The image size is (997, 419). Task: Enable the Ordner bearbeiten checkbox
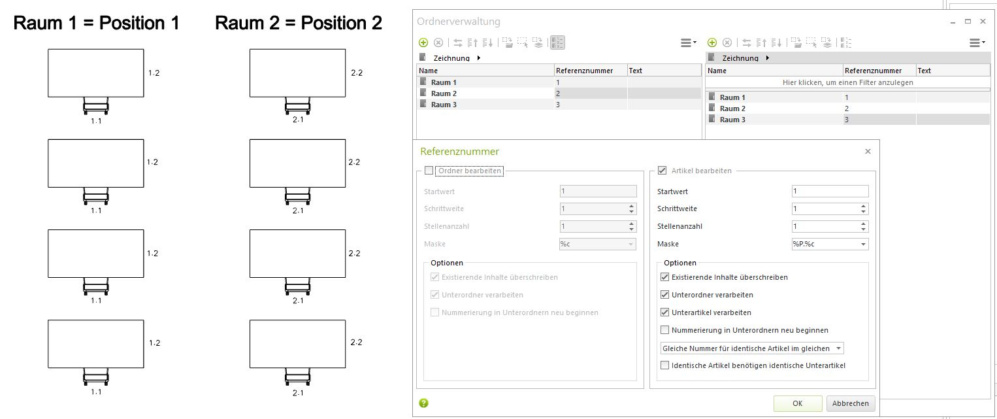coord(429,171)
